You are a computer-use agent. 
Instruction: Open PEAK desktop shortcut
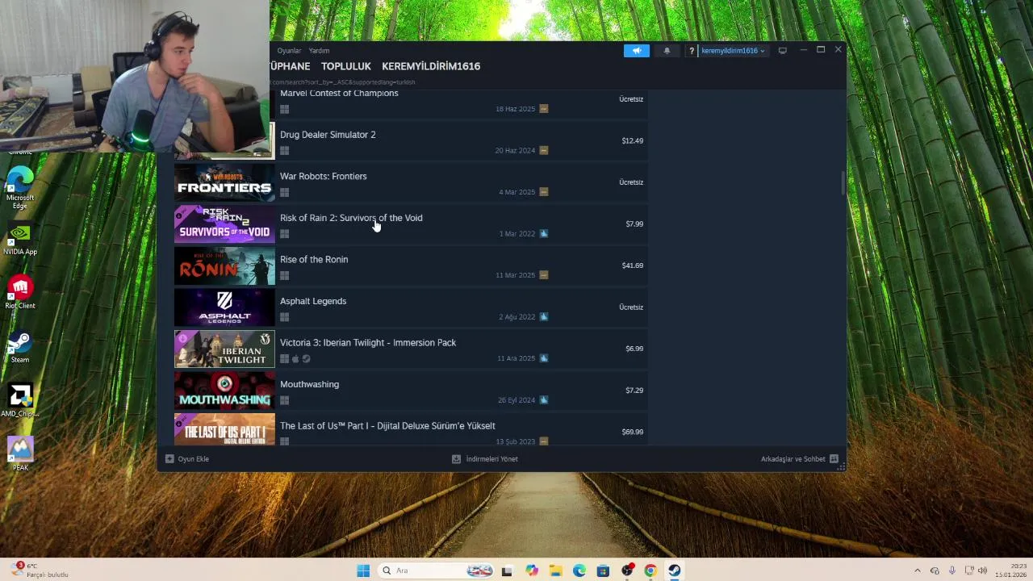coord(20,454)
